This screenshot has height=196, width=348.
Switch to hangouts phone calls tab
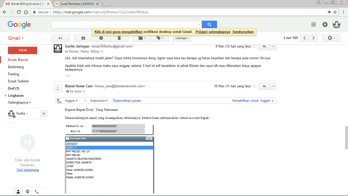click(37, 192)
